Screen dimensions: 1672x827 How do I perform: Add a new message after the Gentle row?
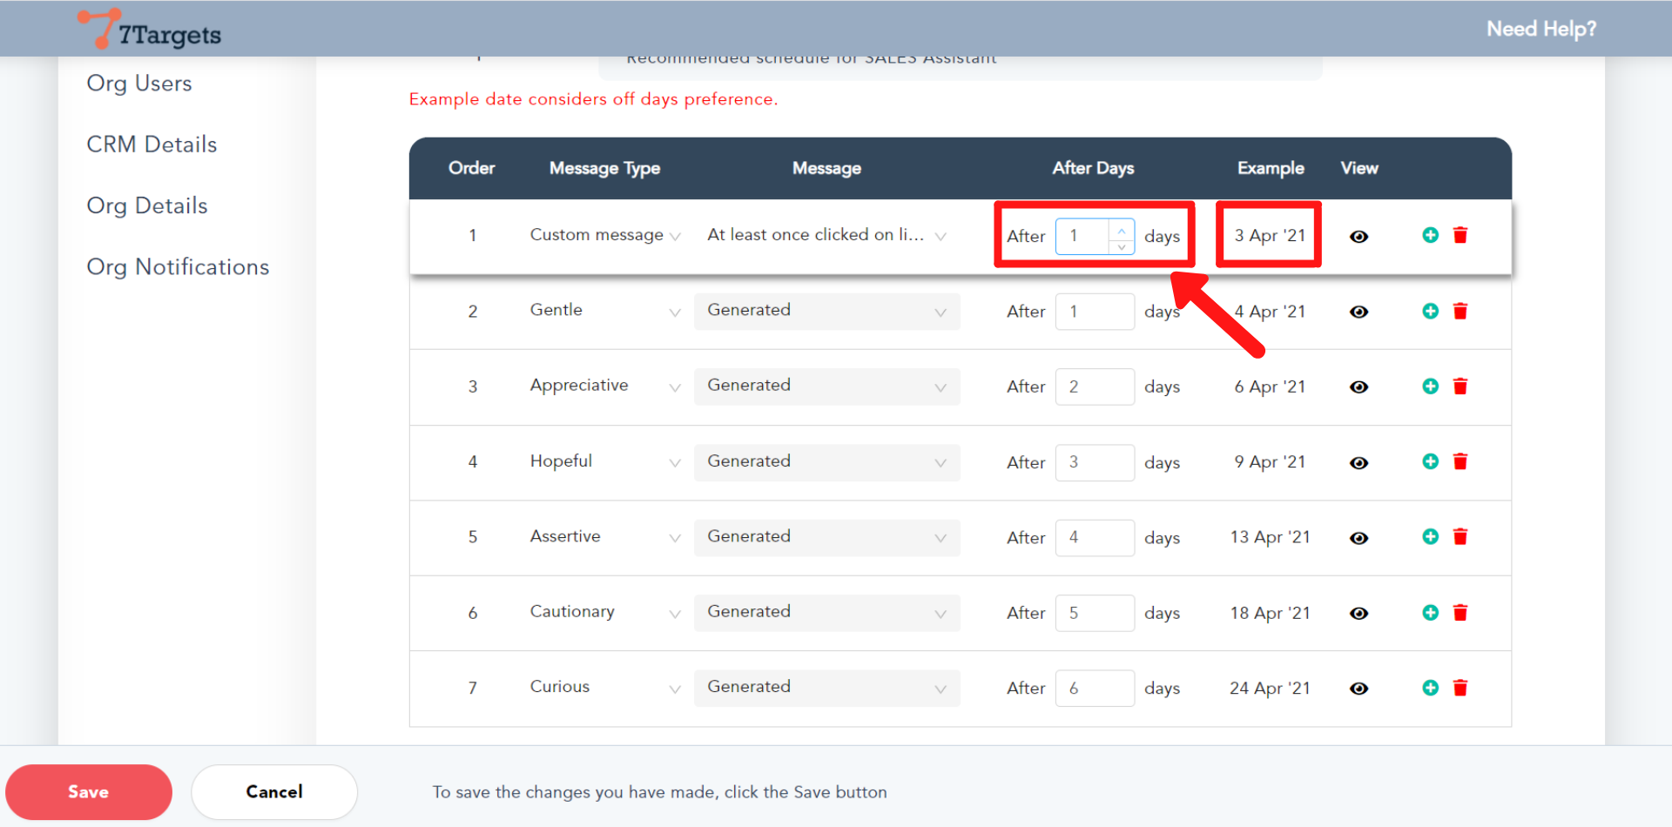[1429, 311]
